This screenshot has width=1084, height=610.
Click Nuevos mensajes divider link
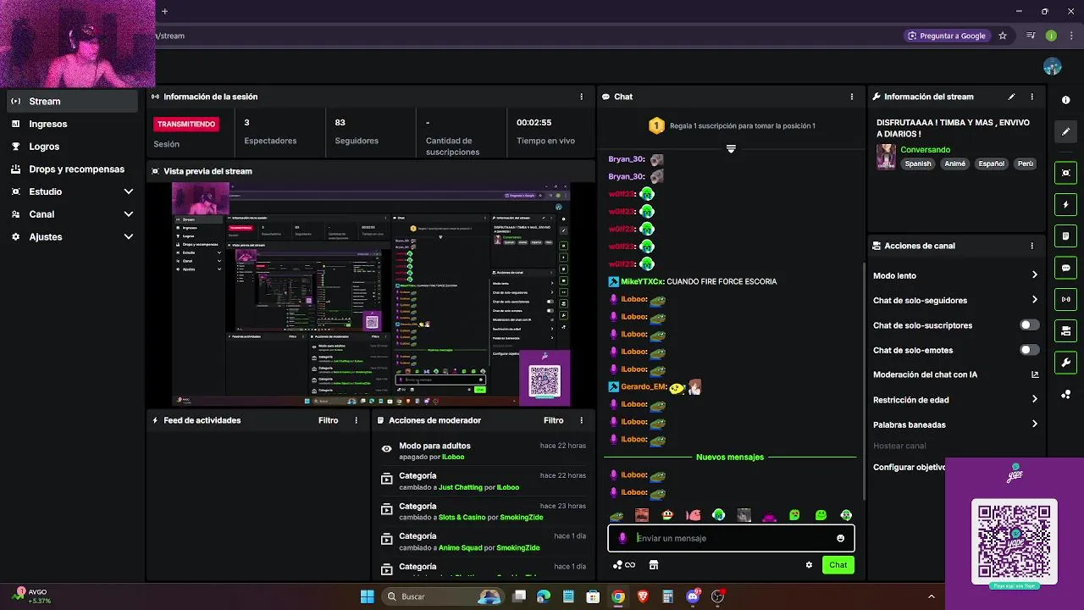[730, 457]
